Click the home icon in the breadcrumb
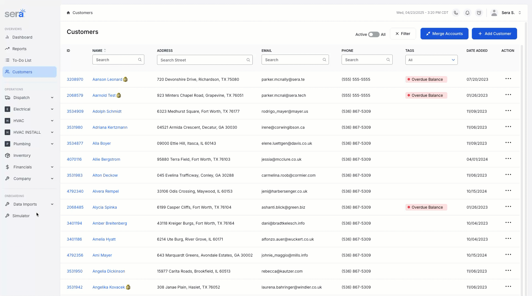This screenshot has height=296, width=532. coord(68,13)
